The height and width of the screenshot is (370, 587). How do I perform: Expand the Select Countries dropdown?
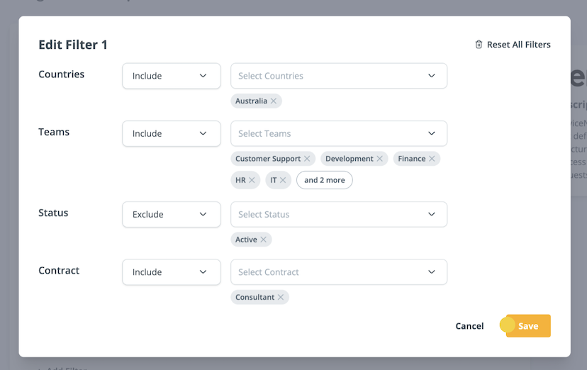[339, 76]
